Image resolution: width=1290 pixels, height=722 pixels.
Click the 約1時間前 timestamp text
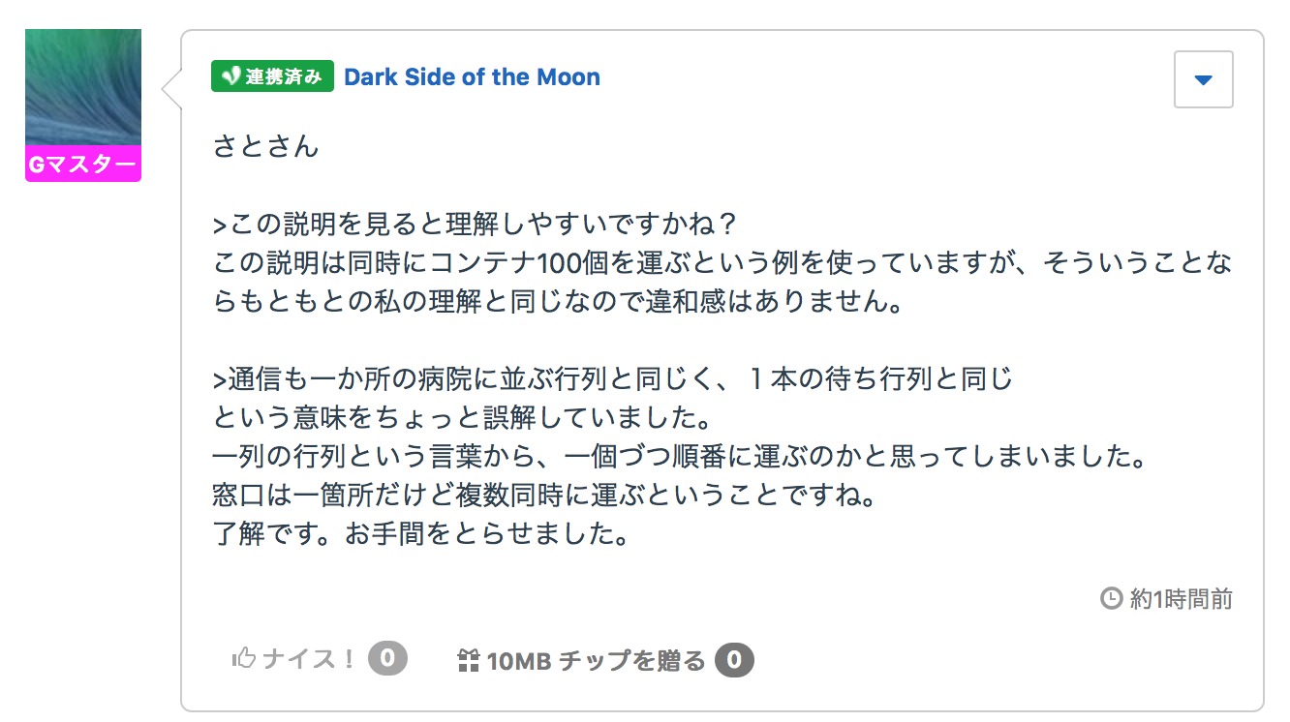pos(1182,599)
